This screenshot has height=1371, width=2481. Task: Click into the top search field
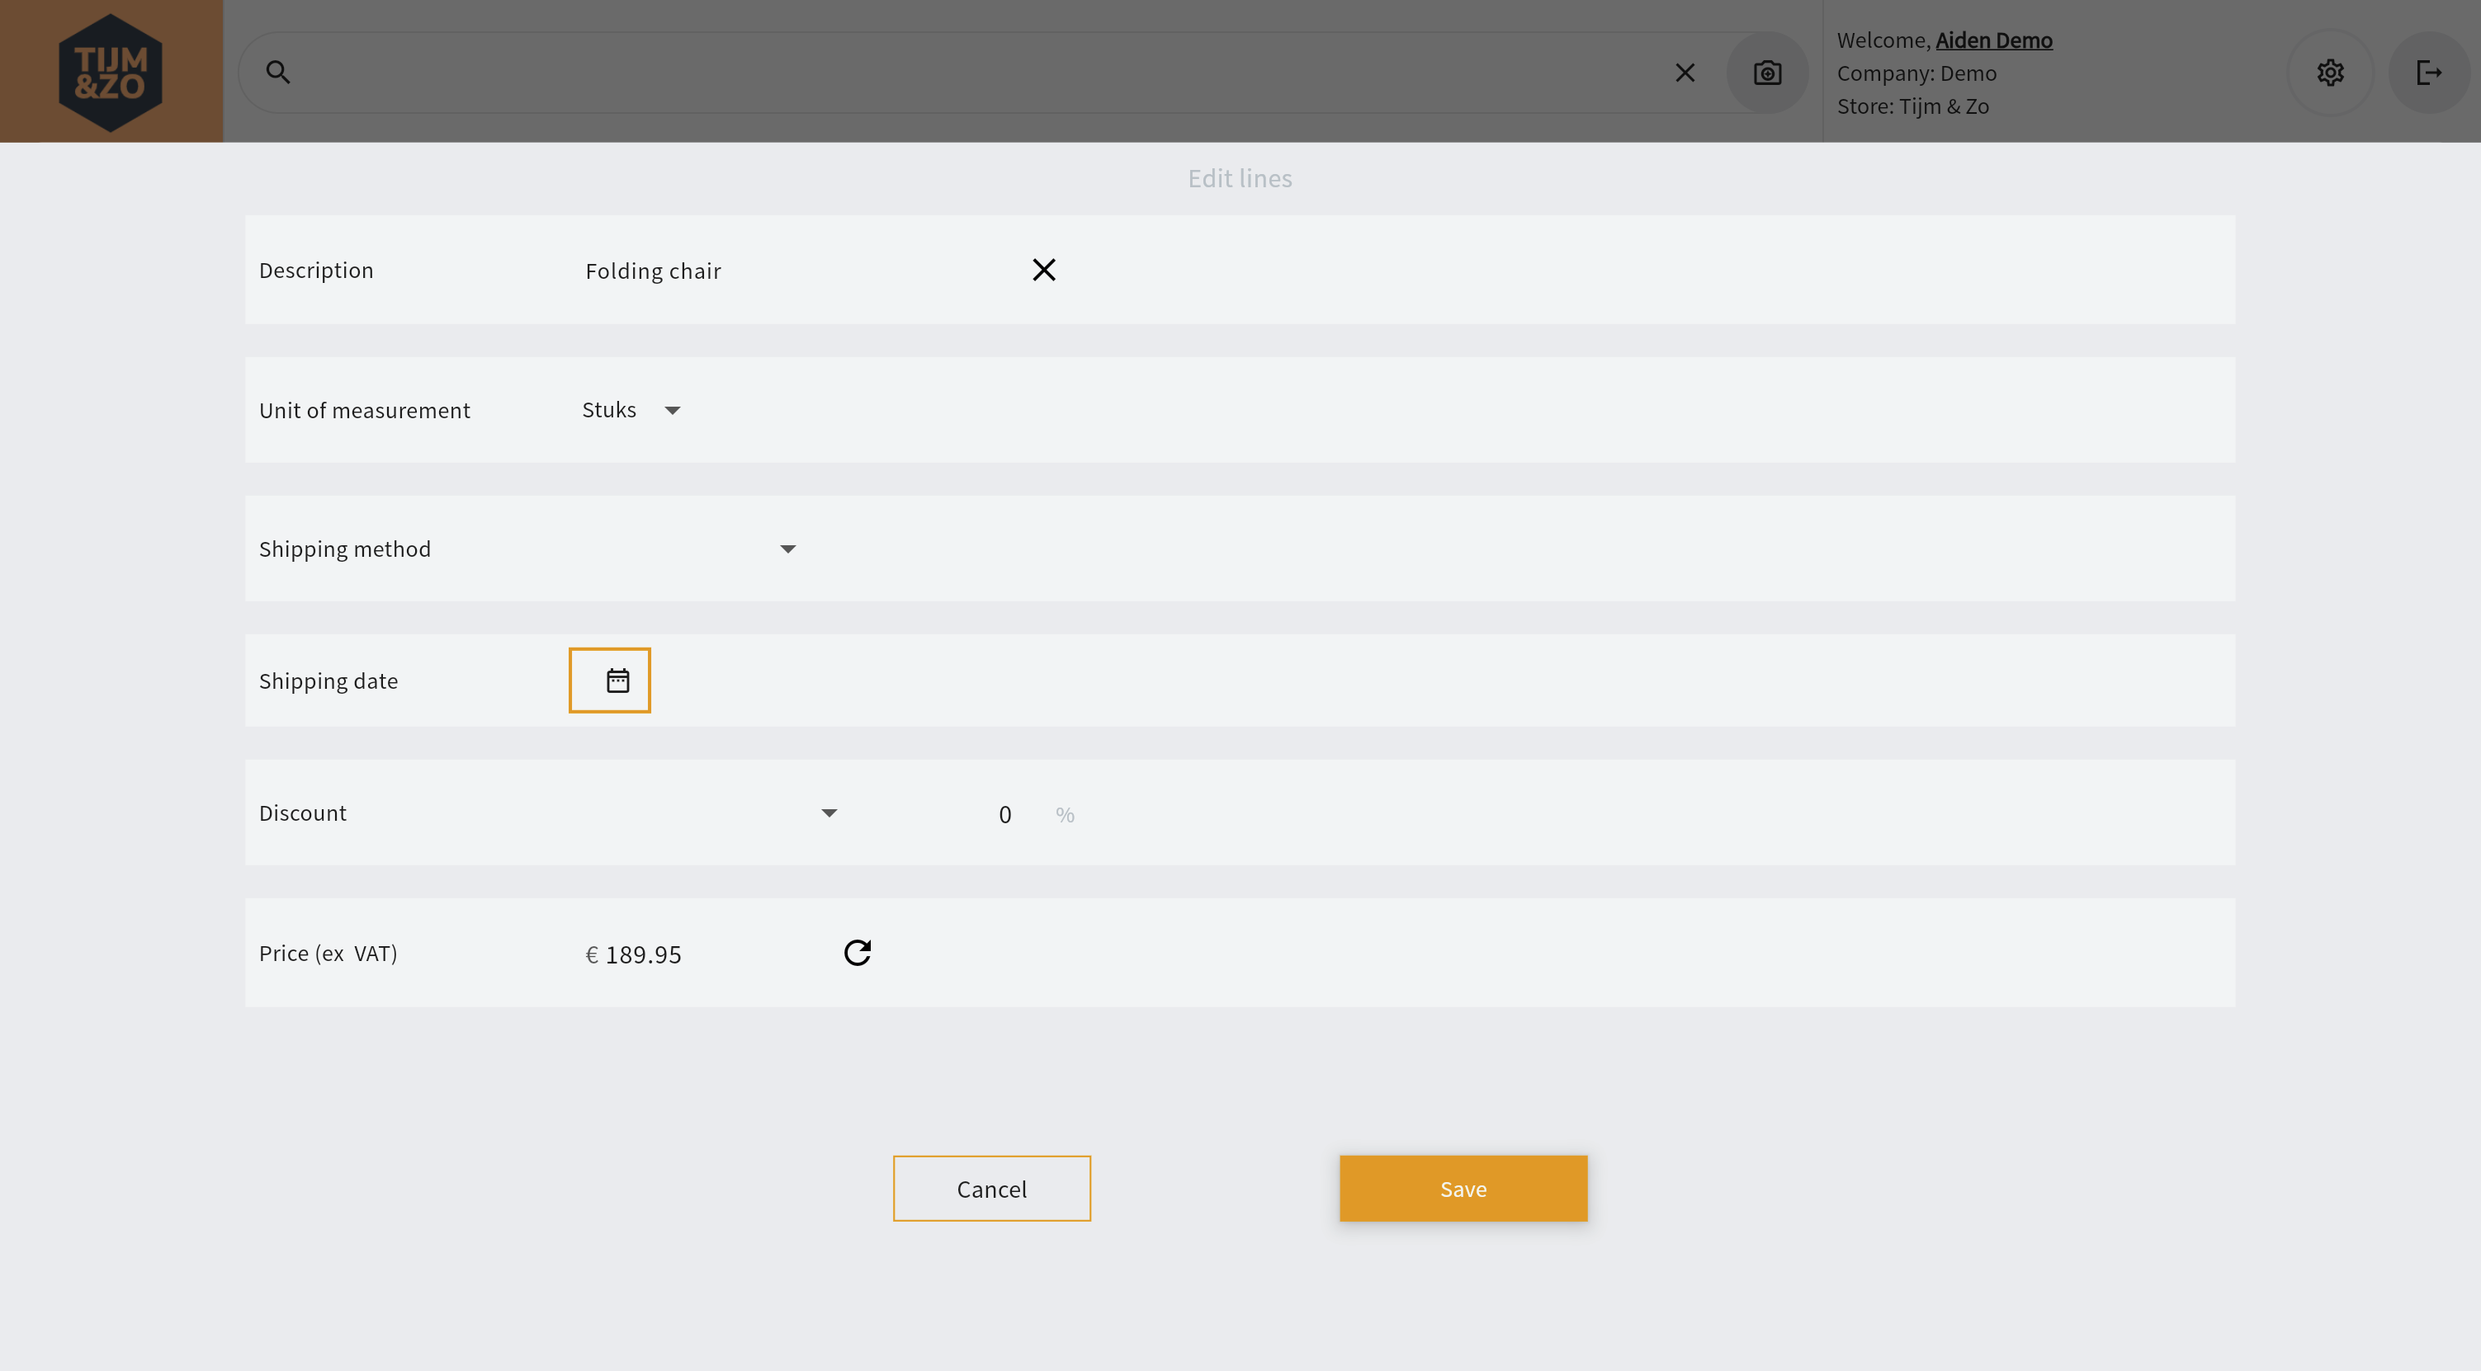(963, 73)
